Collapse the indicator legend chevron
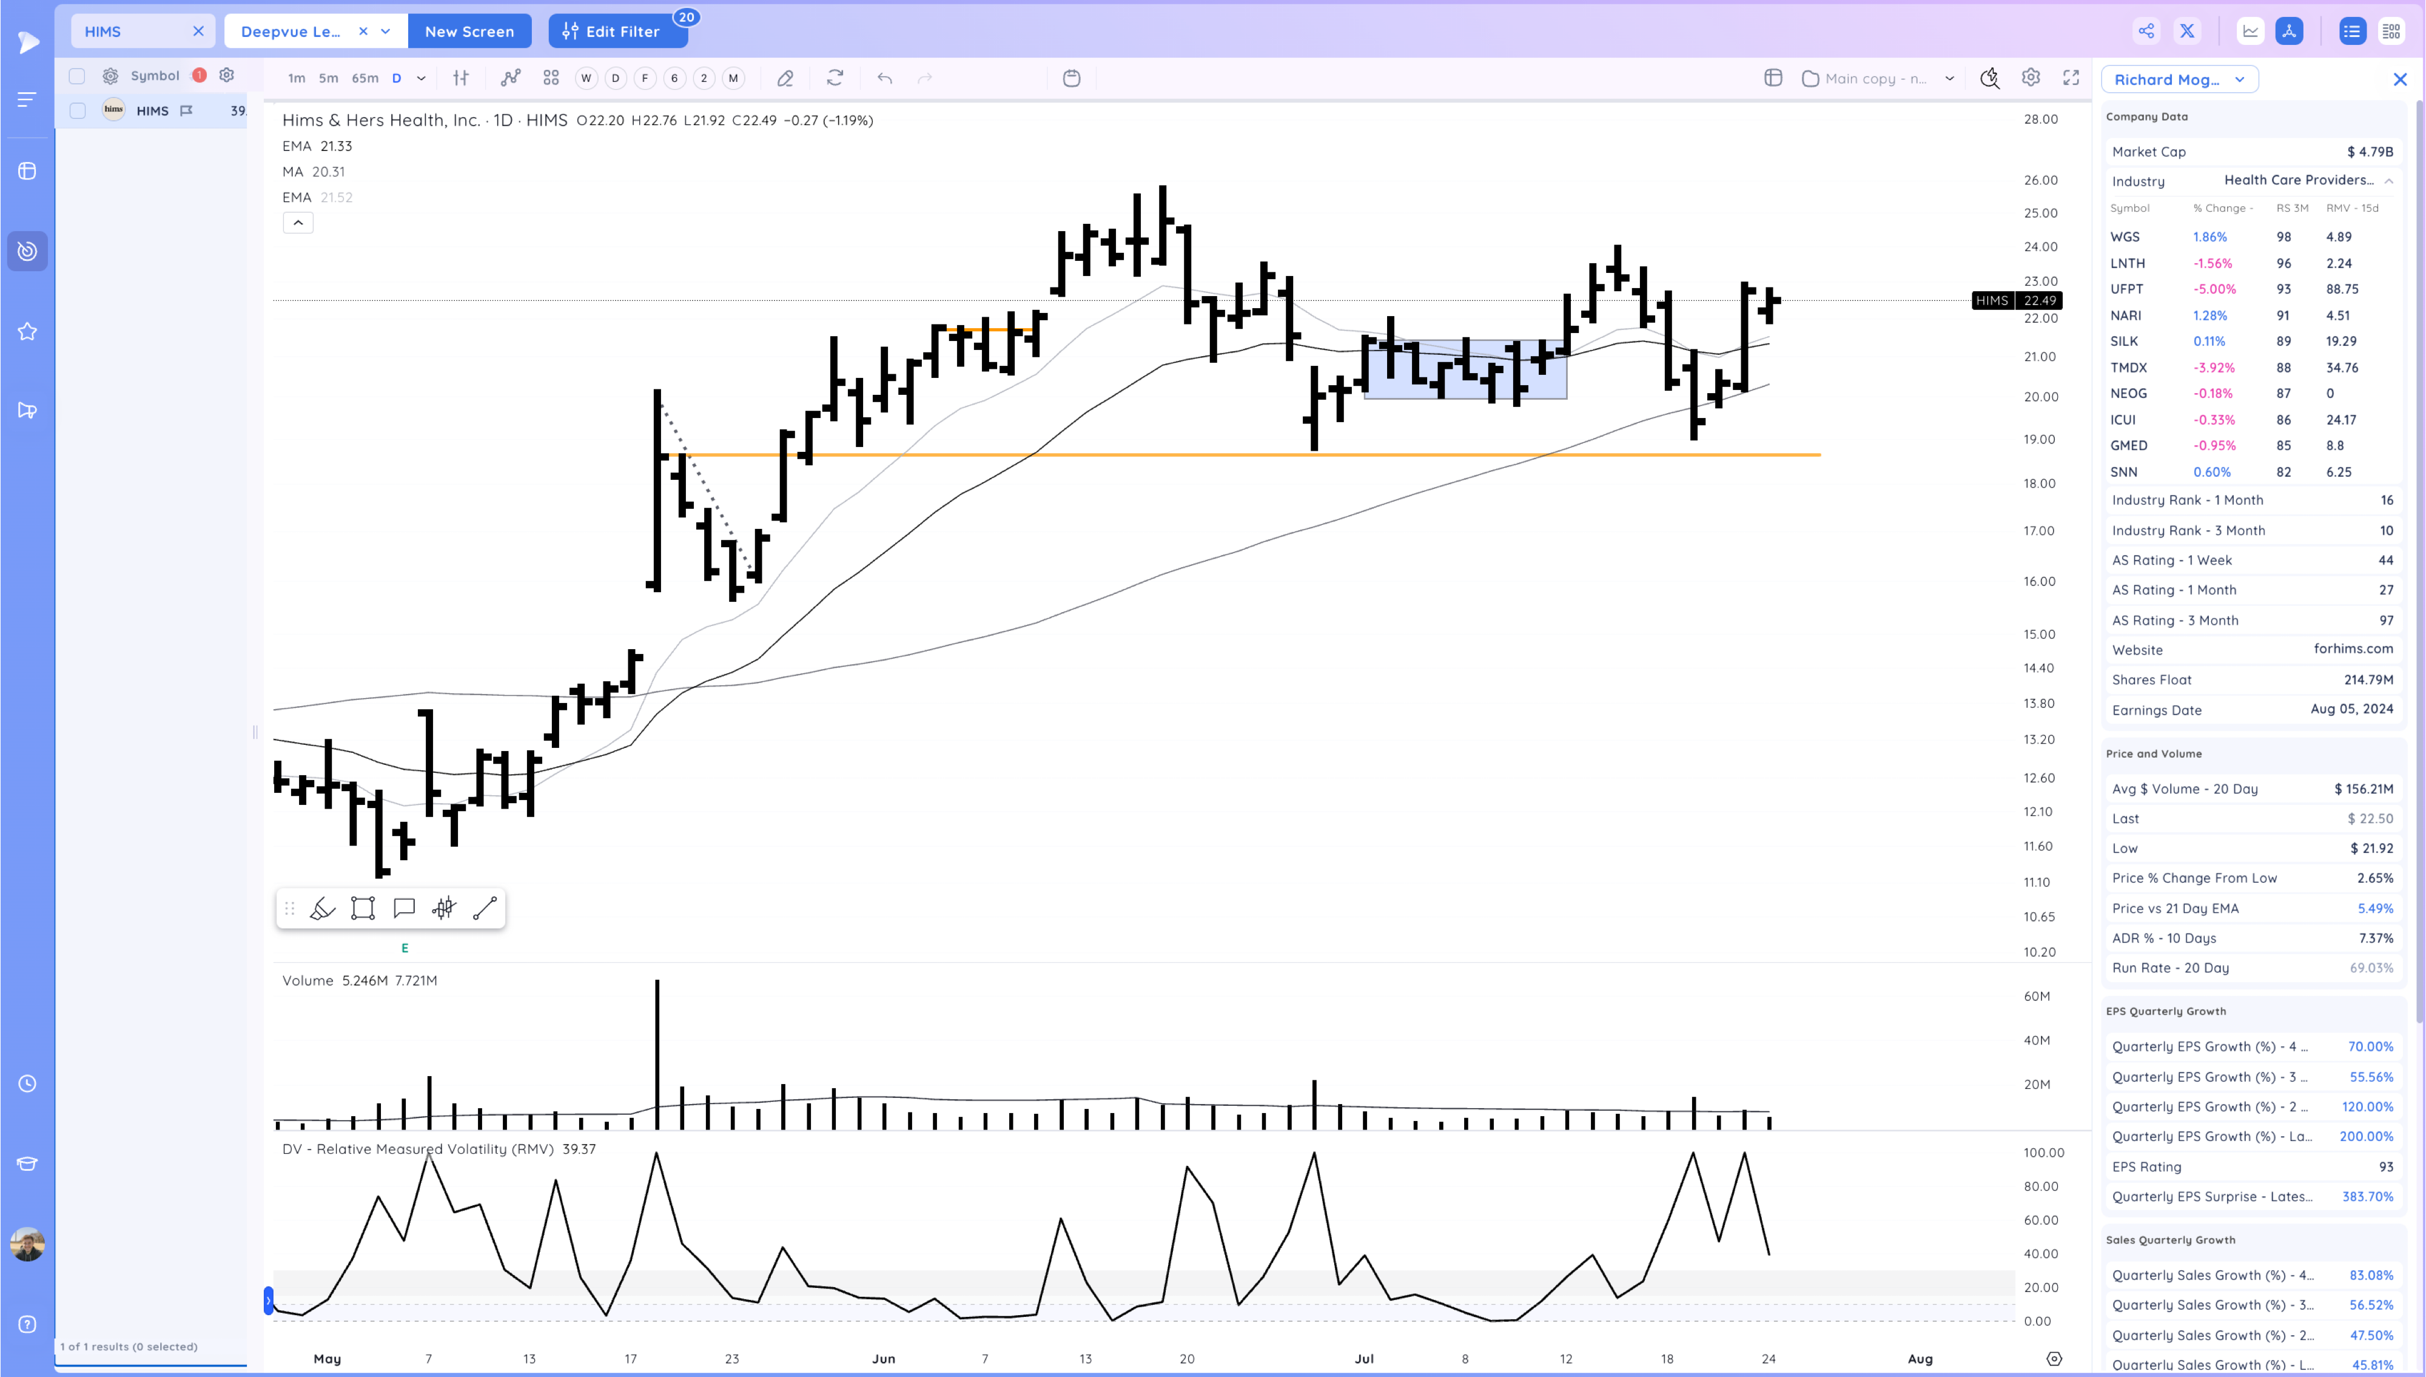Image resolution: width=2426 pixels, height=1377 pixels. tap(298, 223)
